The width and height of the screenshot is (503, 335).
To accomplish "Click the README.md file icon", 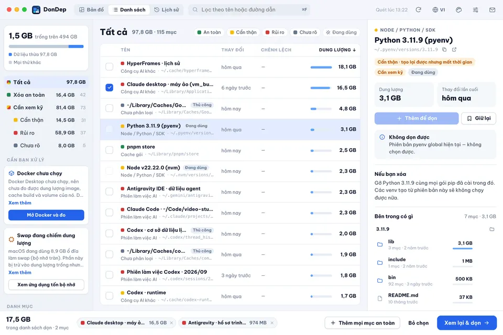I will click(x=380, y=298).
